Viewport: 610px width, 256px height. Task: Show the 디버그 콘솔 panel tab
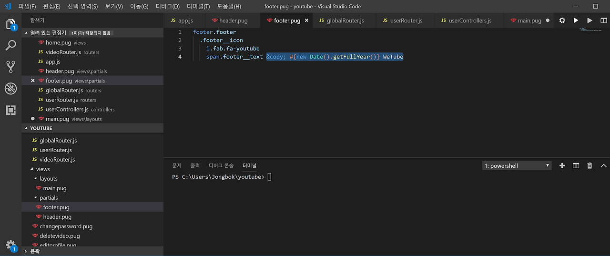click(221, 165)
